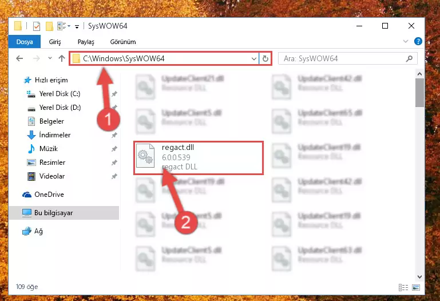This screenshot has height=301, width=440.
Task: Select Hızlı erişim in the navigation pane
Action: [51, 80]
